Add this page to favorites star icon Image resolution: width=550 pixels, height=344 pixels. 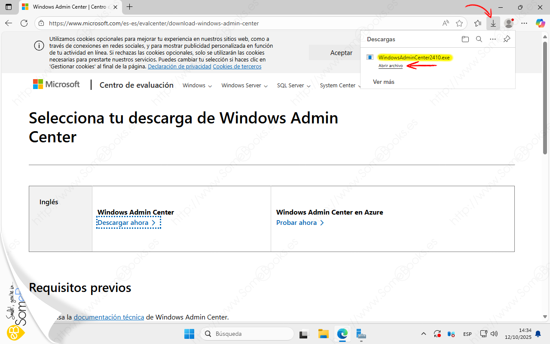(x=459, y=23)
